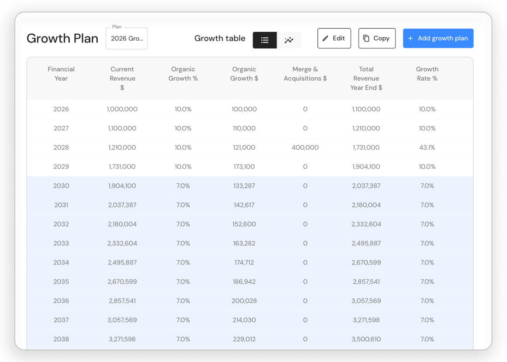
Task: Click the Edit button label
Action: [x=339, y=38]
